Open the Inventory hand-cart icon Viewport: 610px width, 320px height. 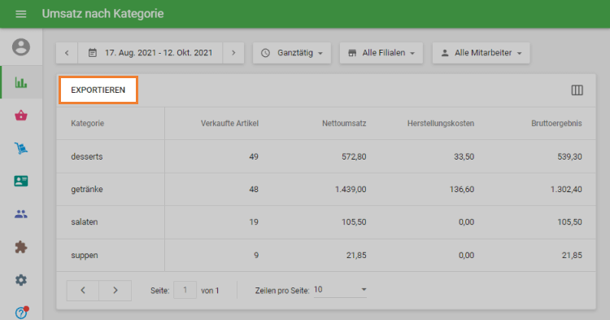(x=21, y=148)
